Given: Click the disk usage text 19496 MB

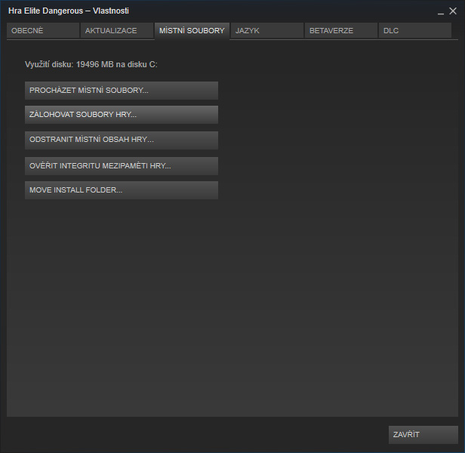Looking at the screenshot, I should pyautogui.click(x=95, y=64).
